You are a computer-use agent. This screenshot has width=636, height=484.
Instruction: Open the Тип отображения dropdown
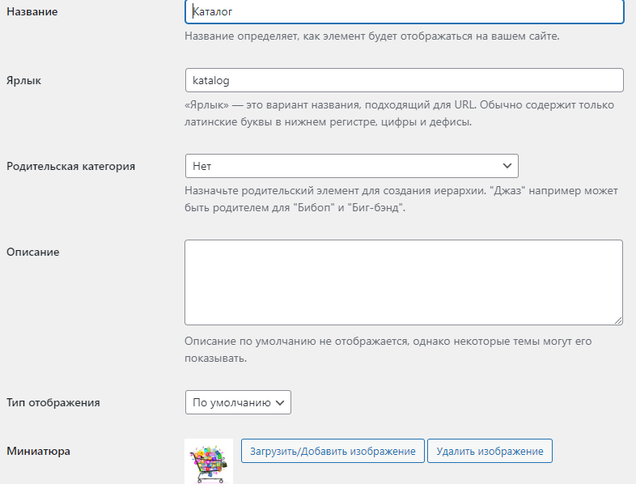pyautogui.click(x=238, y=402)
